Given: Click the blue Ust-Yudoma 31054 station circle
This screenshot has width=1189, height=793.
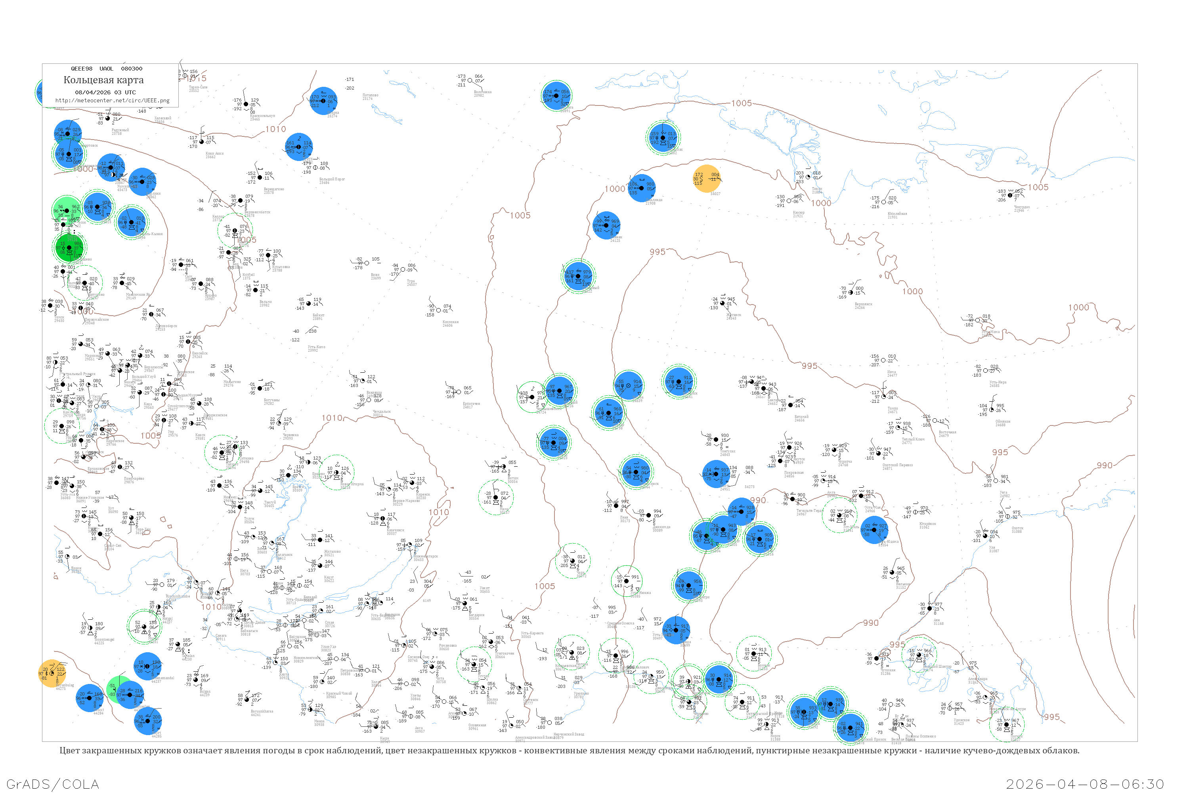Looking at the screenshot, I should 874,529.
